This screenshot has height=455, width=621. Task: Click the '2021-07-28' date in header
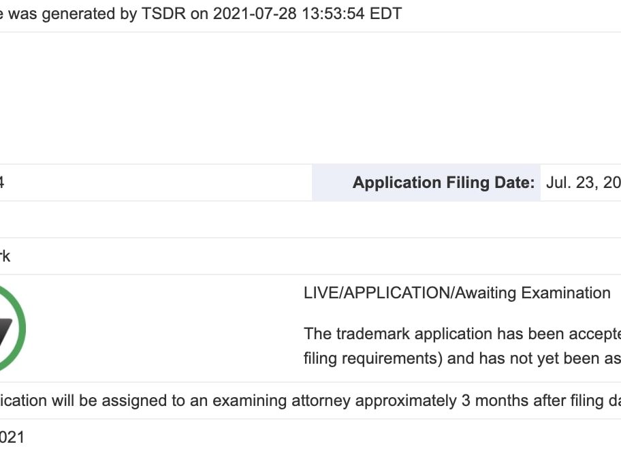point(255,14)
